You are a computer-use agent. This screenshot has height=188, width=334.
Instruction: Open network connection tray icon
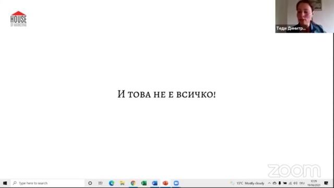(290, 183)
